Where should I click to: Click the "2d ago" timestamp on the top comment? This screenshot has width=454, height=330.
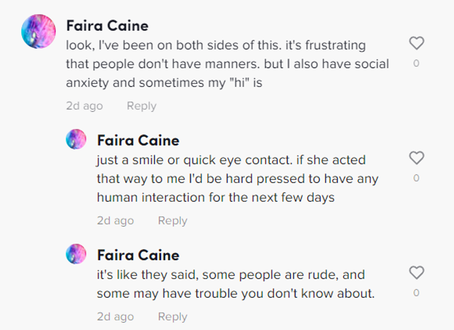point(84,106)
